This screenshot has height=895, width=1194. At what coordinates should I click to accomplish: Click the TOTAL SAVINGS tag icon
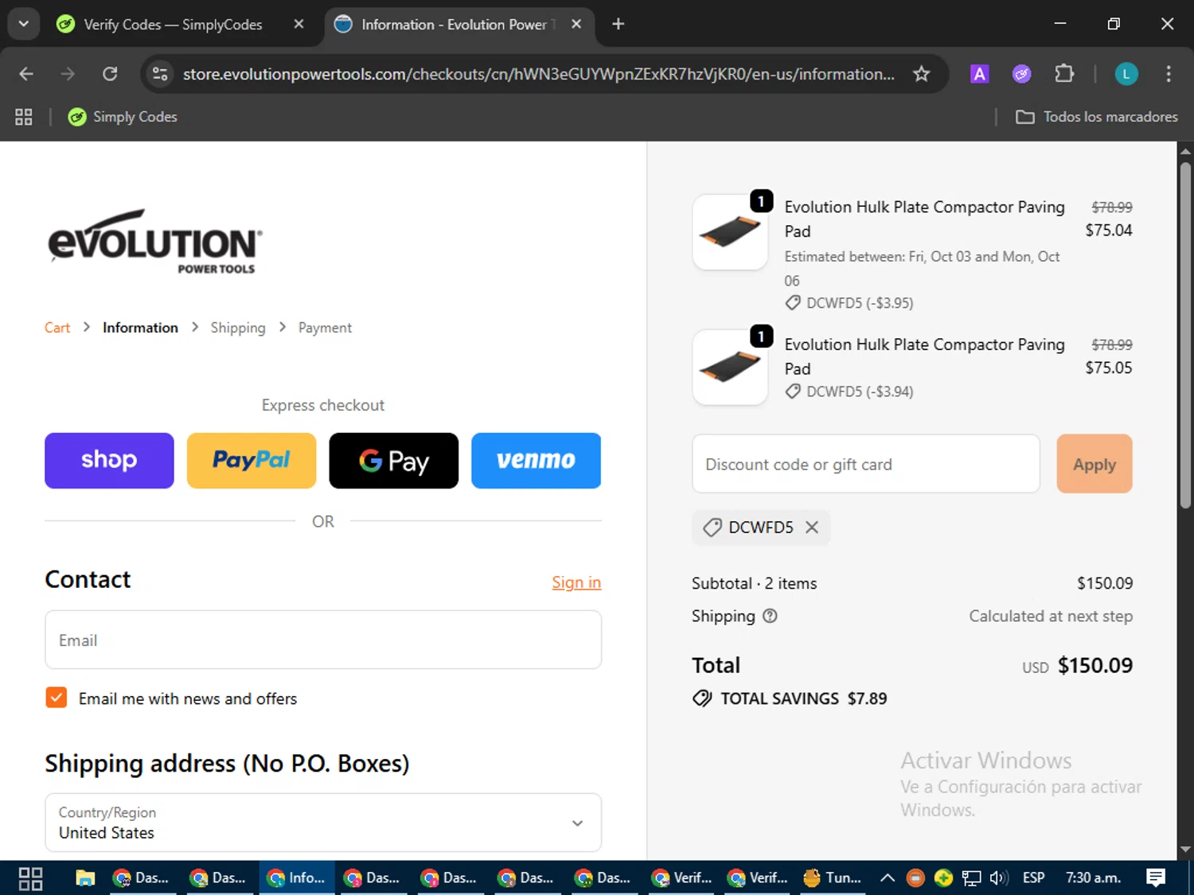click(702, 698)
